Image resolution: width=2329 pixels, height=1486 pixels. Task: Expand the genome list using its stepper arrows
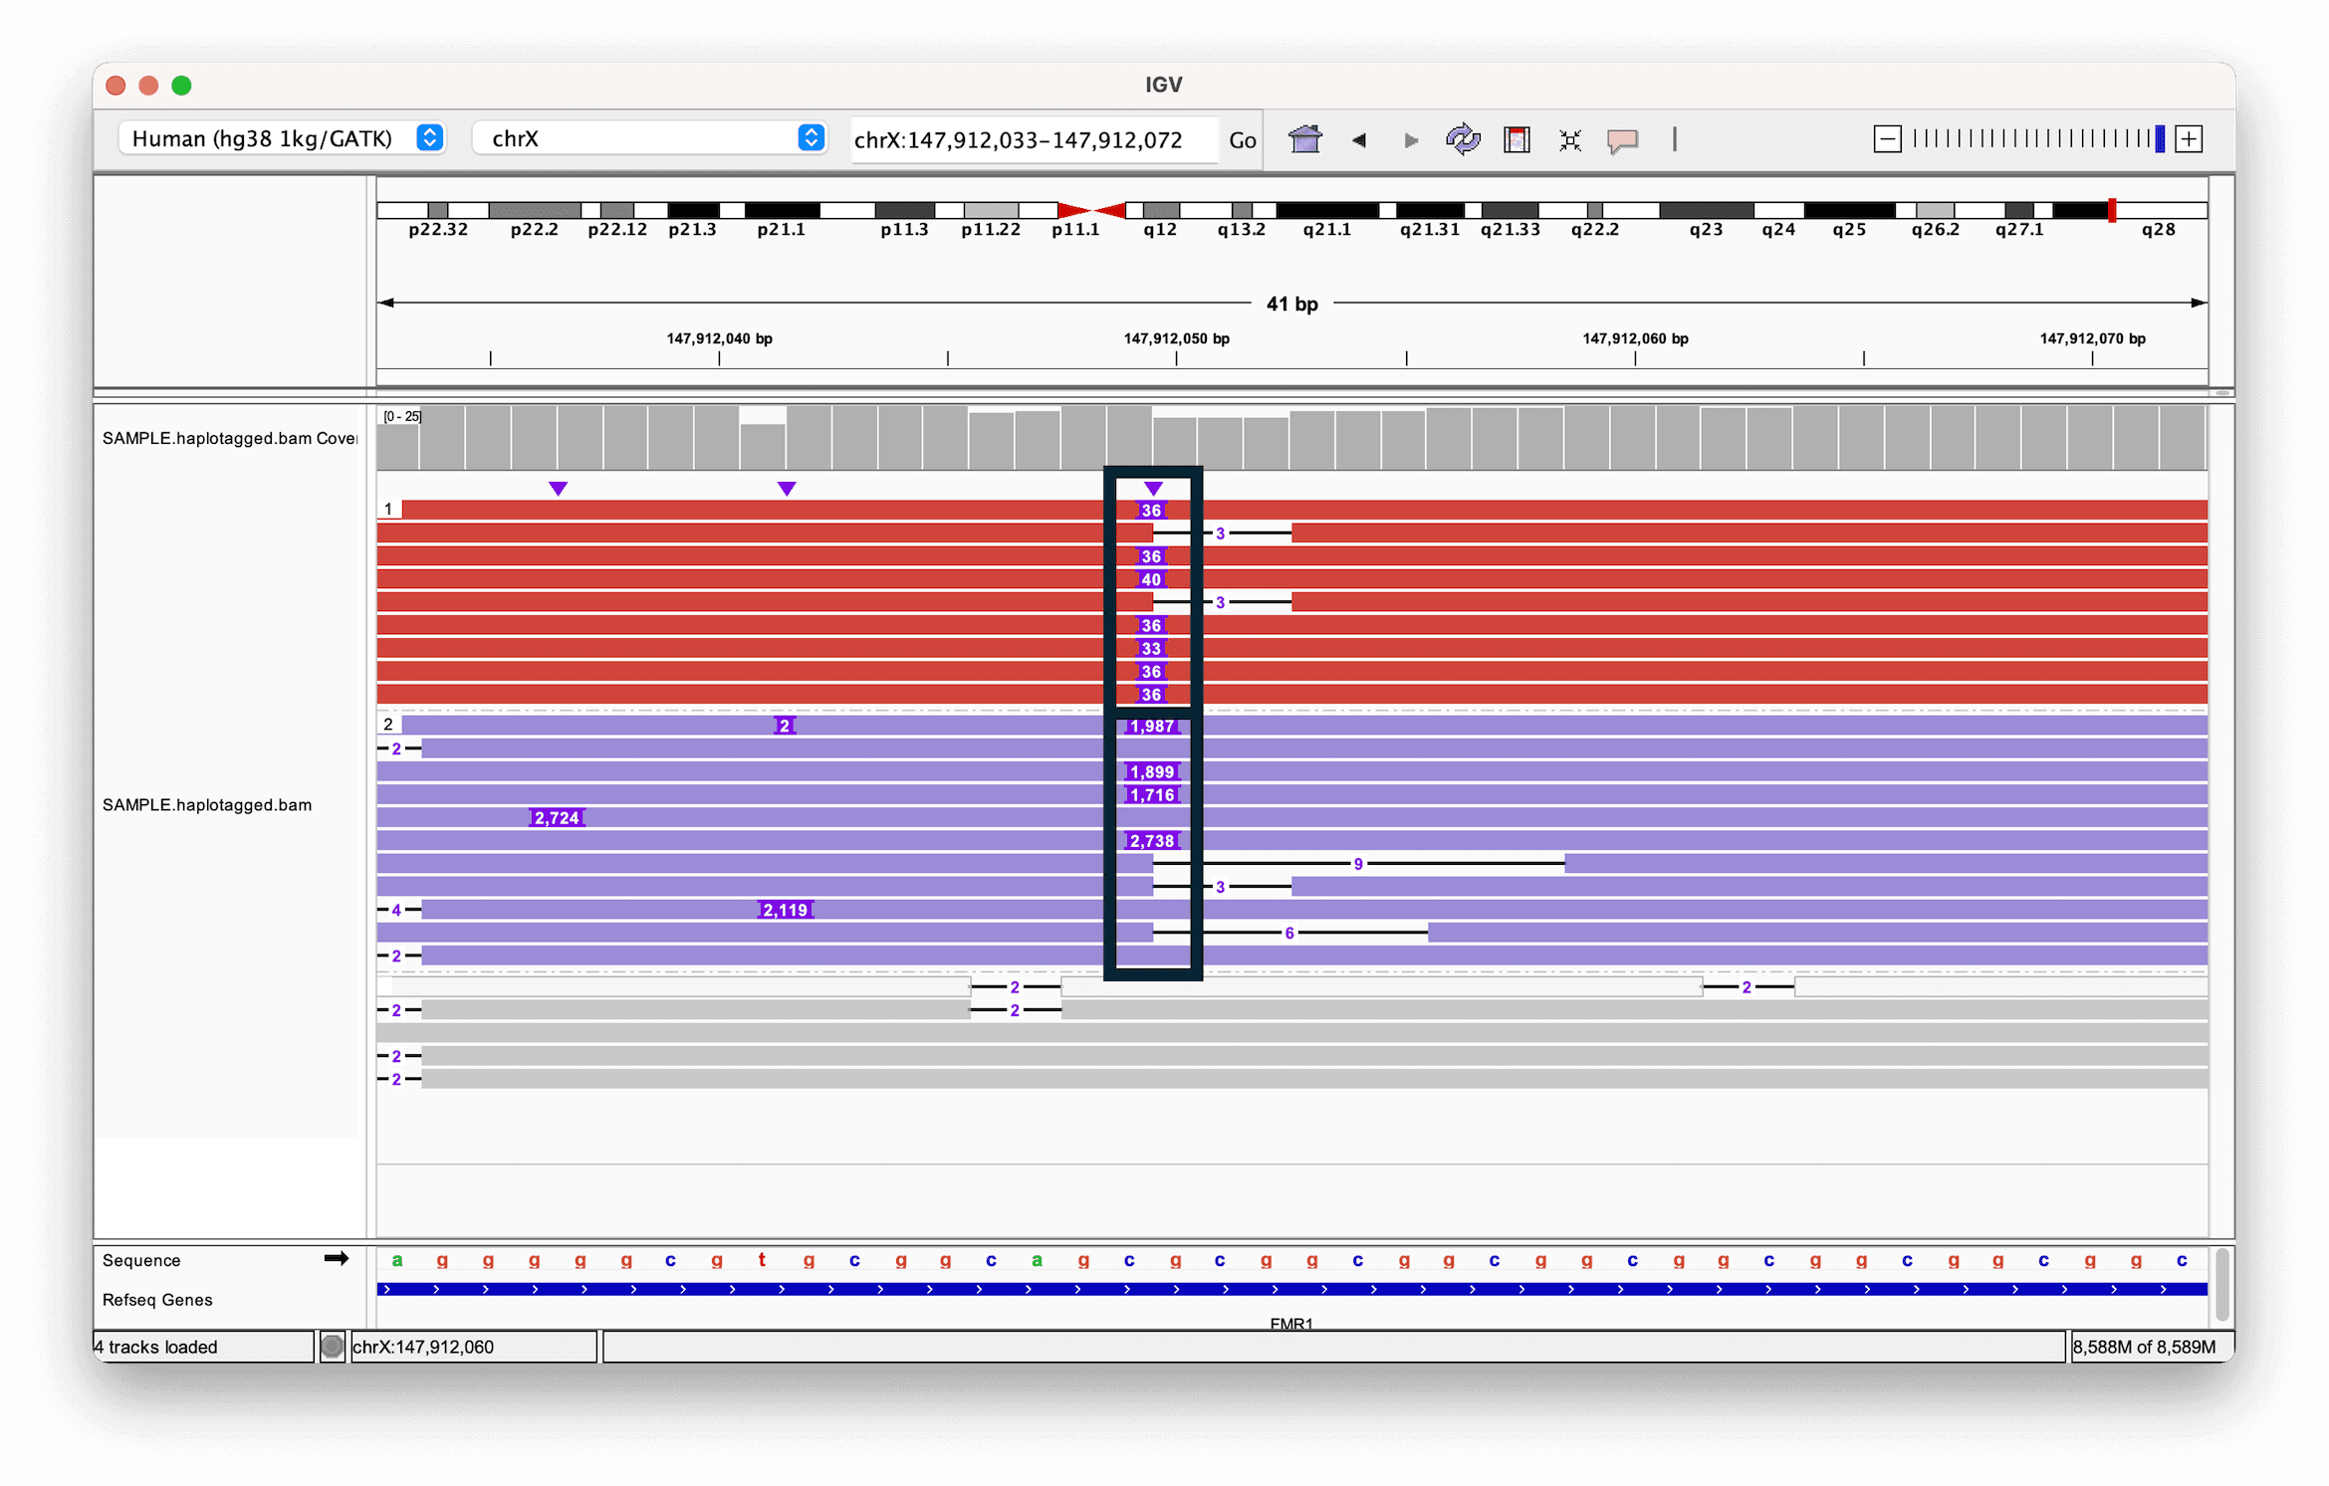click(x=429, y=138)
